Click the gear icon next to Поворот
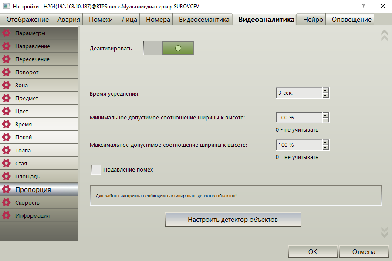Viewport: 392px width, 261px height. click(x=6, y=72)
